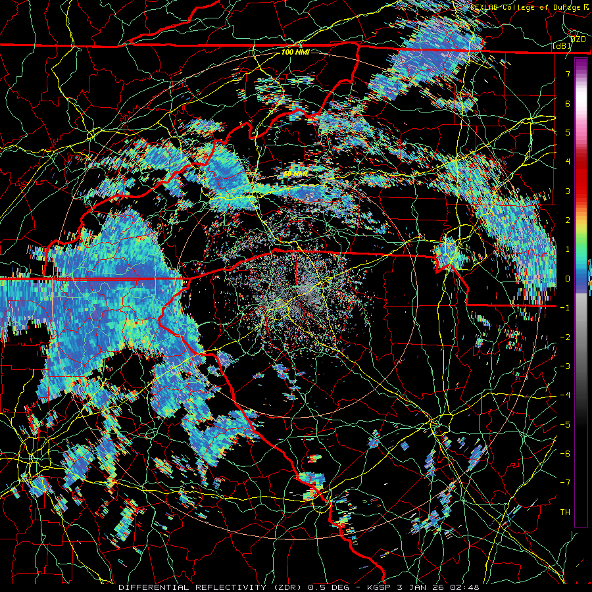Click the [dB] units label
This screenshot has height=592, width=592.
tap(562, 46)
